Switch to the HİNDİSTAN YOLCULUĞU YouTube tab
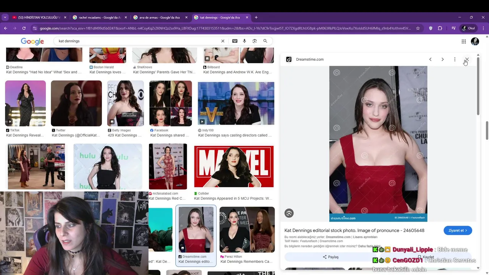 (x=39, y=17)
